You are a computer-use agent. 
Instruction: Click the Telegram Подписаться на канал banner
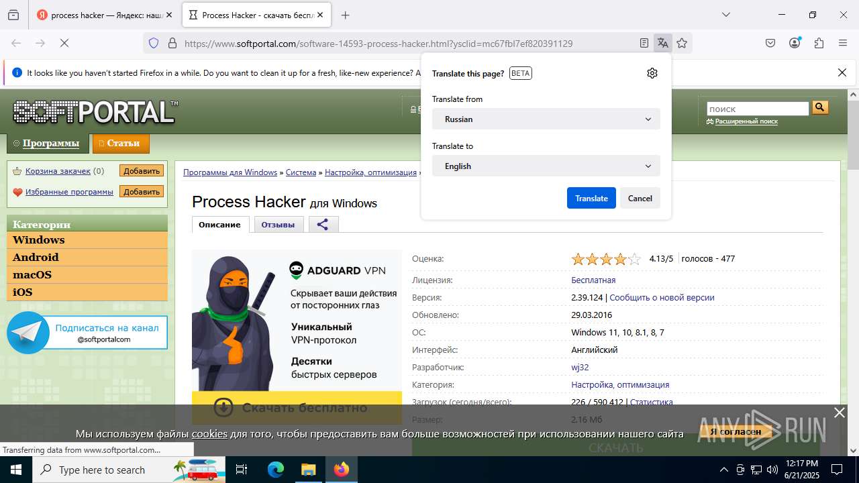click(x=87, y=332)
